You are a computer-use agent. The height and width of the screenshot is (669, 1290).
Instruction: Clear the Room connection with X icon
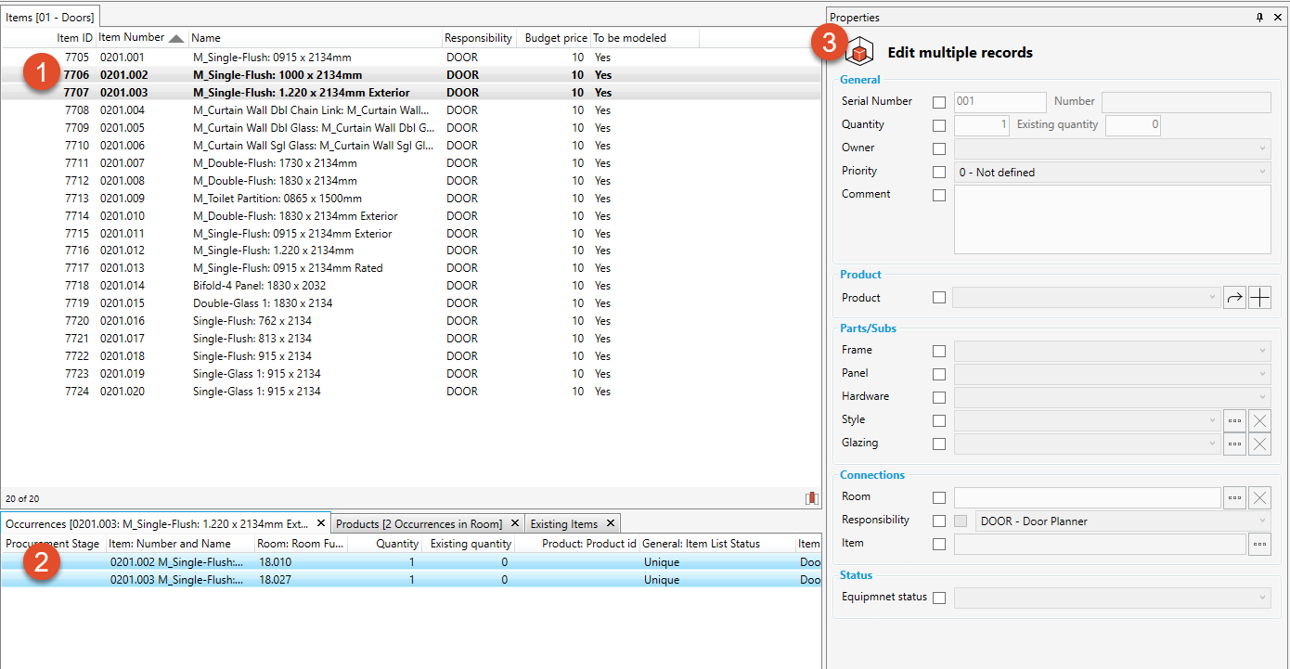pyautogui.click(x=1259, y=497)
